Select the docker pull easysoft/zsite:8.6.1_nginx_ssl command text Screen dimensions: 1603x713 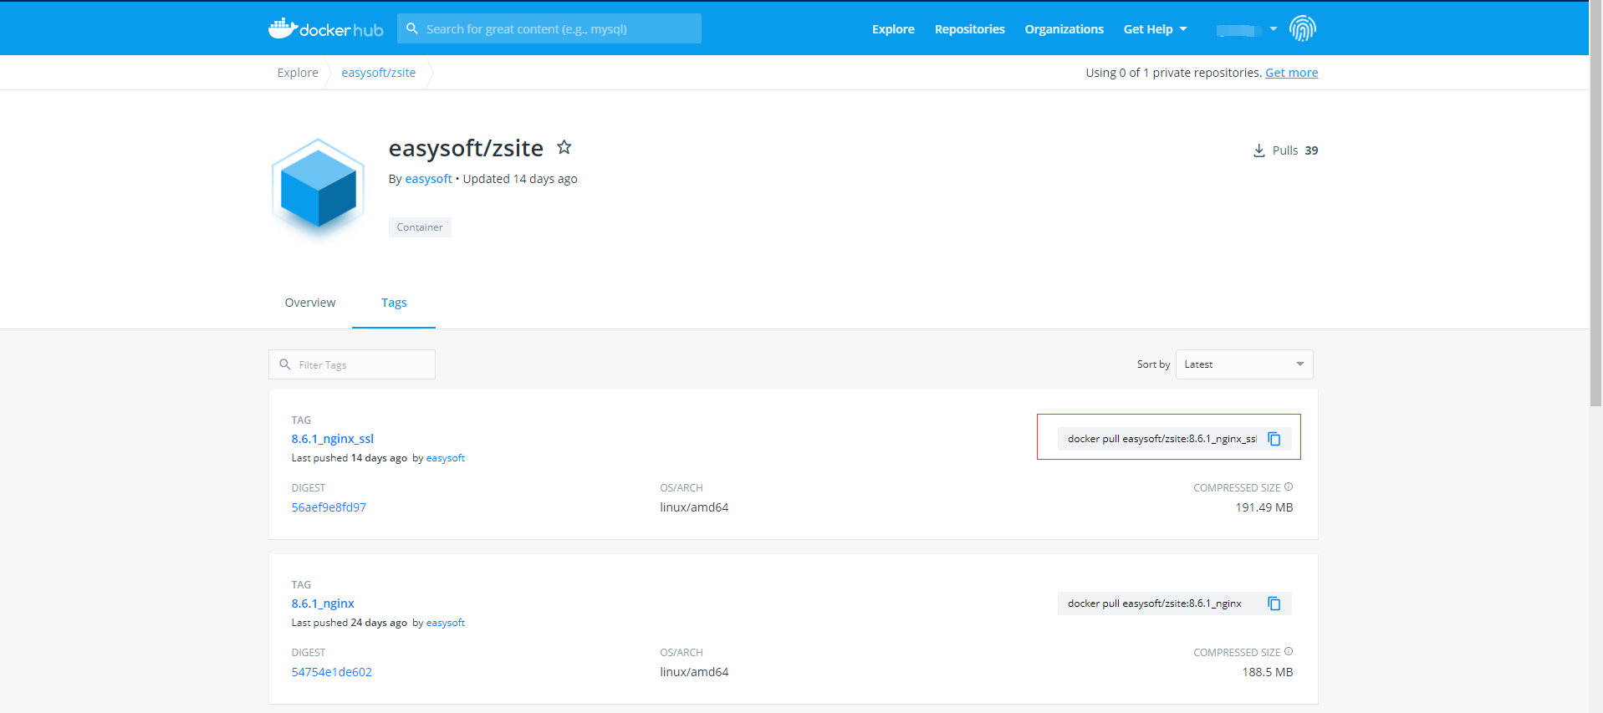pos(1162,439)
